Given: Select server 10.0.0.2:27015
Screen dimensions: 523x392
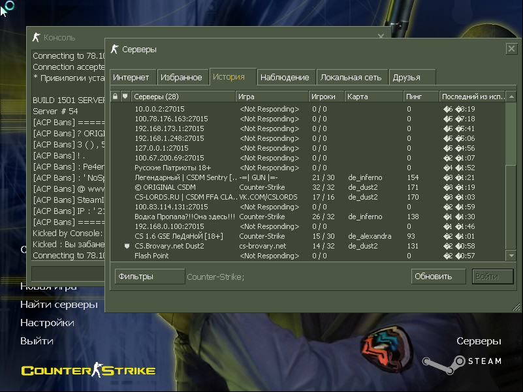Looking at the screenshot, I should 159,109.
